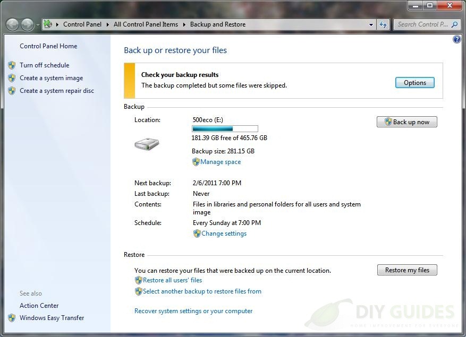Open Change settings link
The image size is (466, 337).
224,234
